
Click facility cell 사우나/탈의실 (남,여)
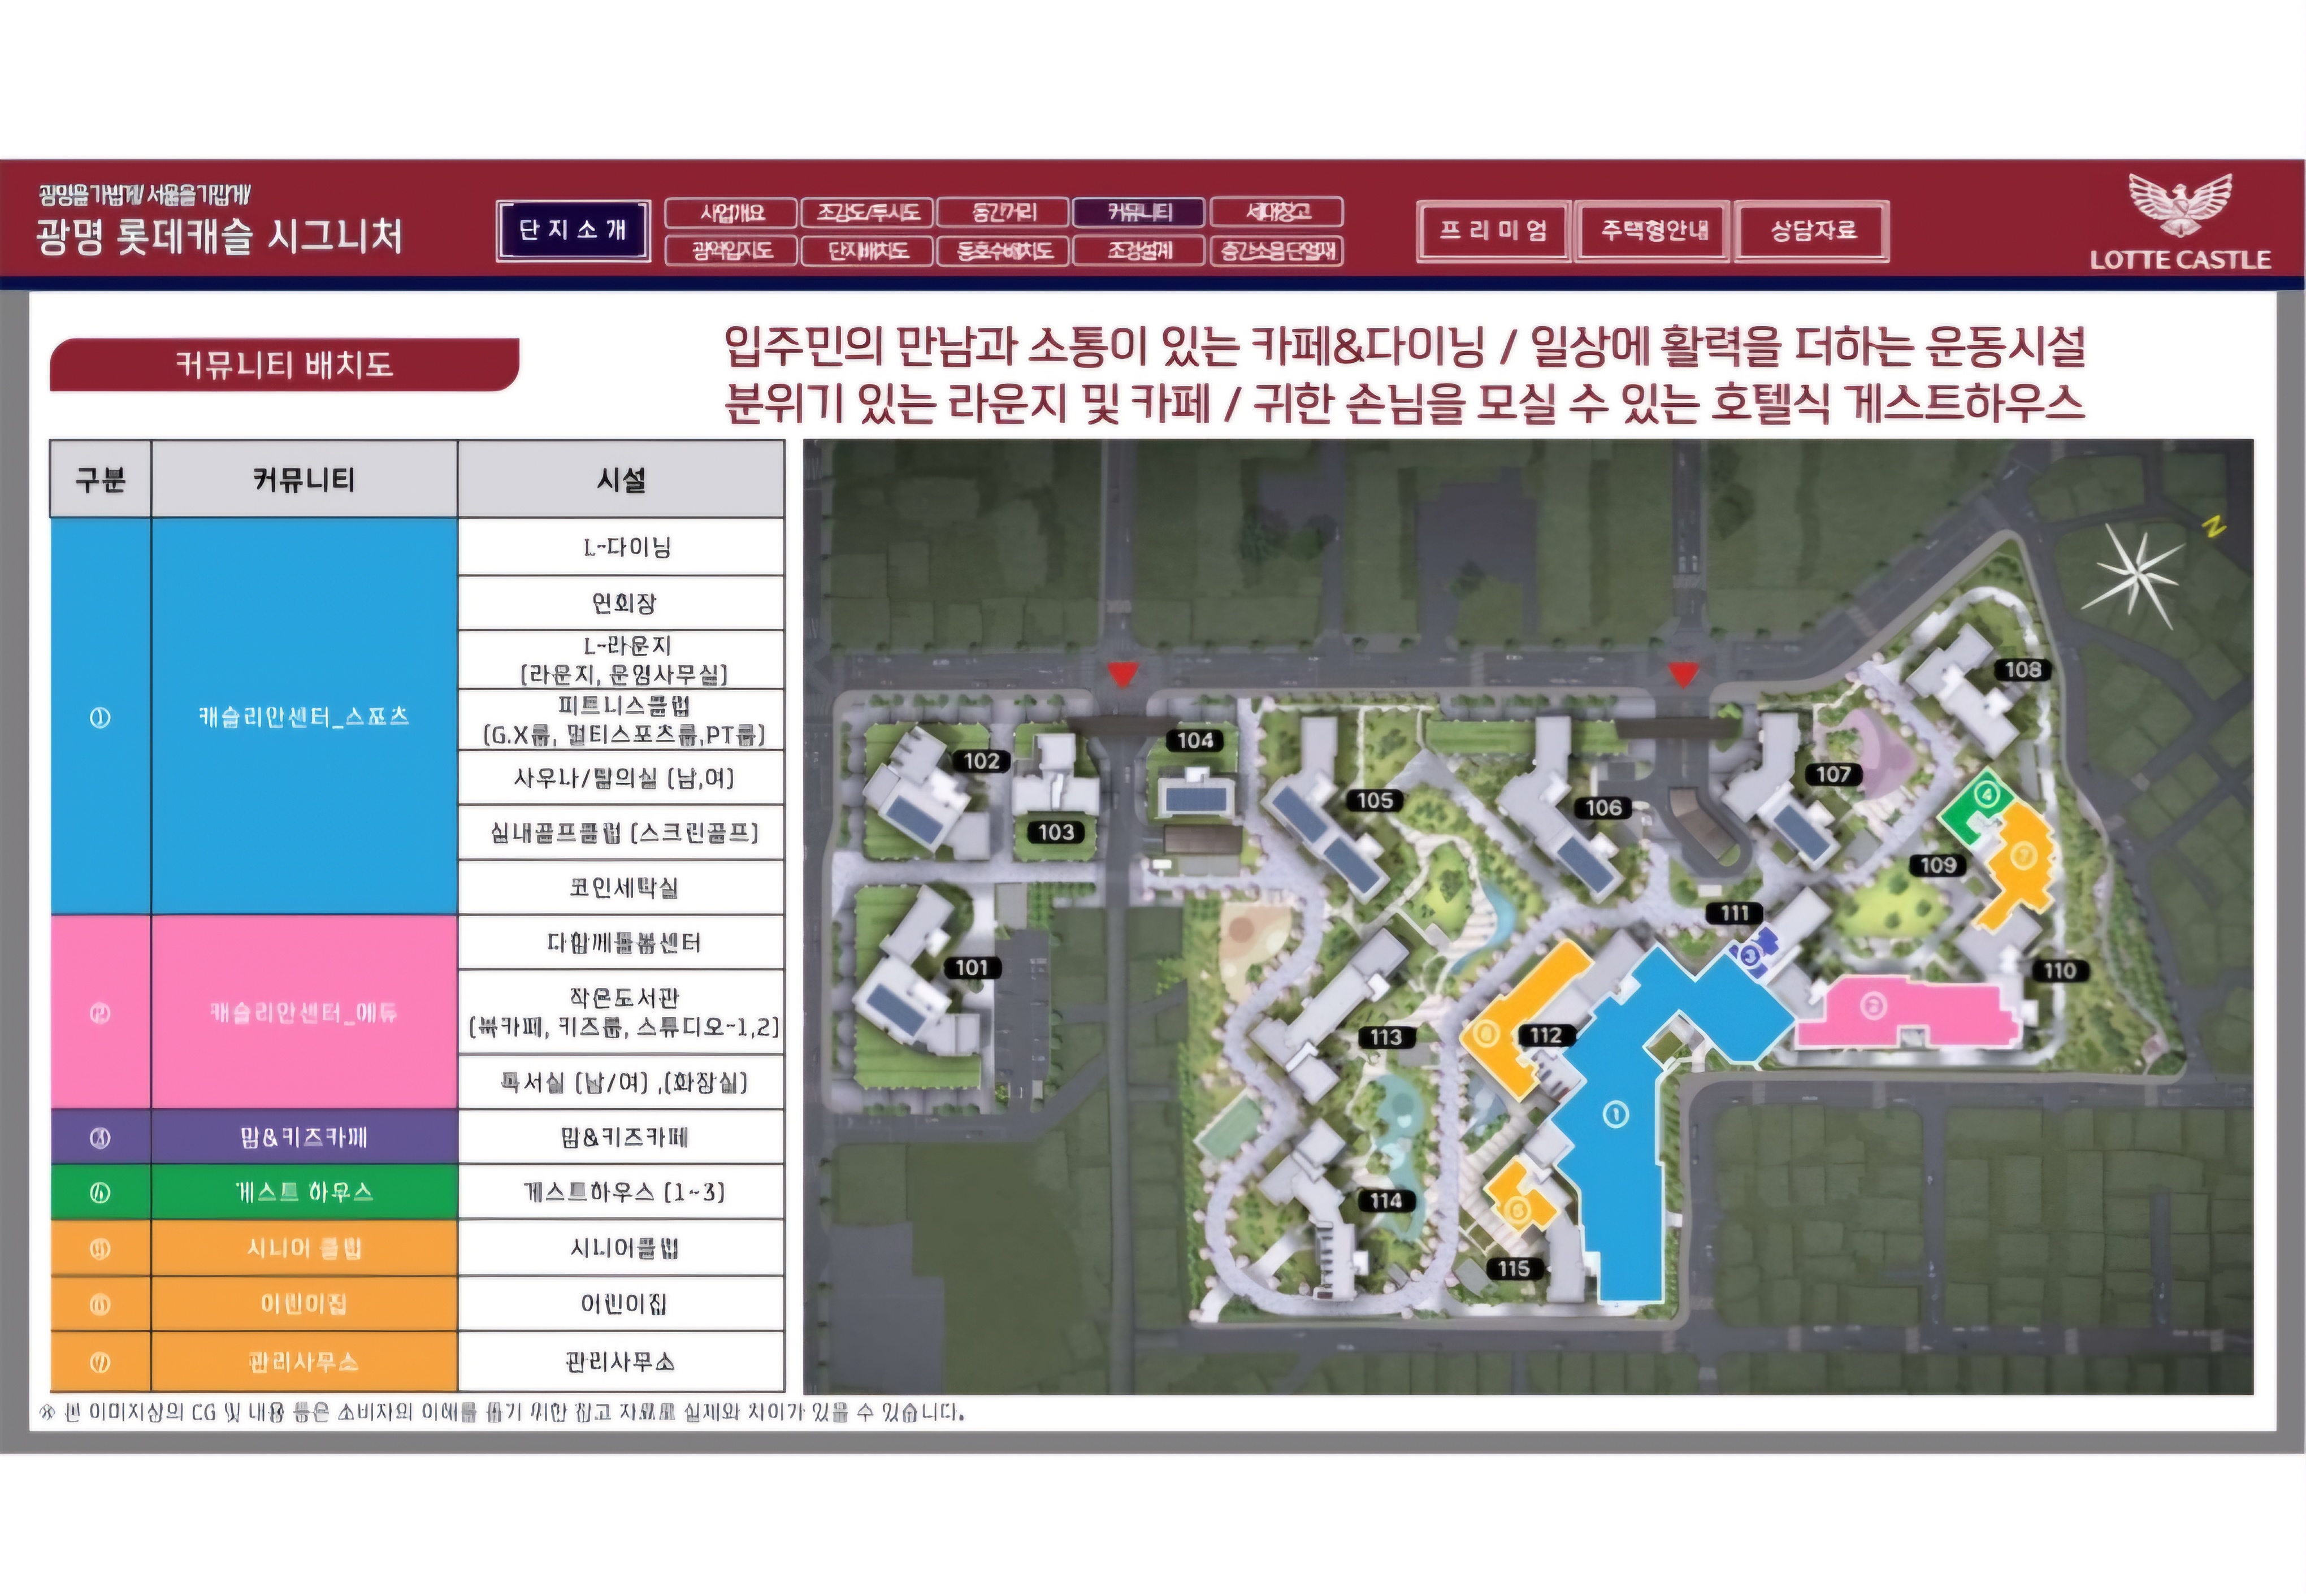[x=621, y=778]
